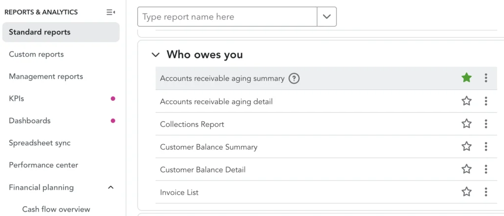This screenshot has width=504, height=216.
Task: Open Accounts receivable aging detail report
Action: point(217,101)
